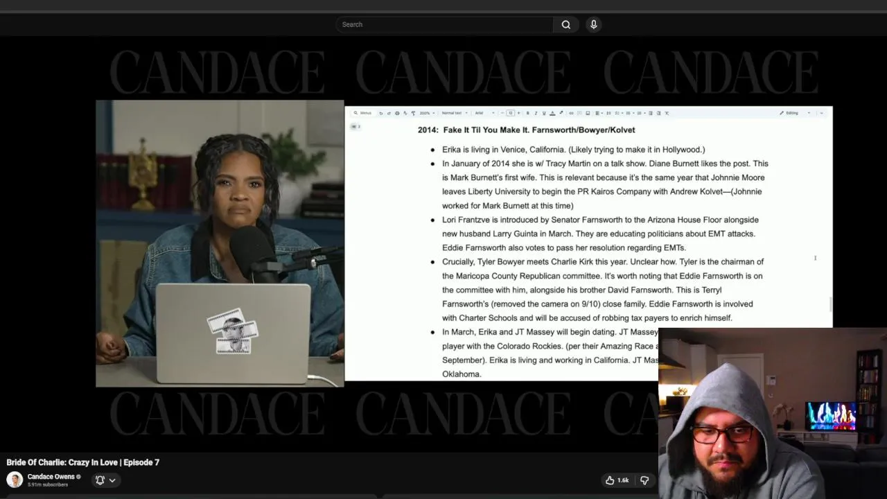The width and height of the screenshot is (887, 499).
Task: Click the YouTube search button with magnifier icon
Action: [x=565, y=24]
